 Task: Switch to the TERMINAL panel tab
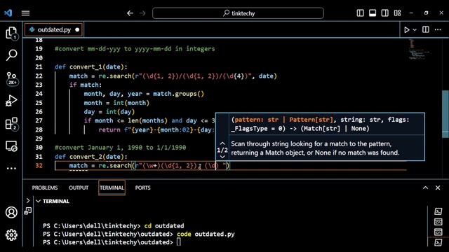pyautogui.click(x=112, y=188)
